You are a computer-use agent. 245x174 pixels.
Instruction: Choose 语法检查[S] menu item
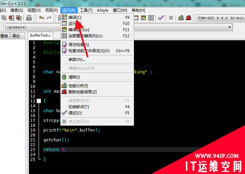(x=97, y=44)
